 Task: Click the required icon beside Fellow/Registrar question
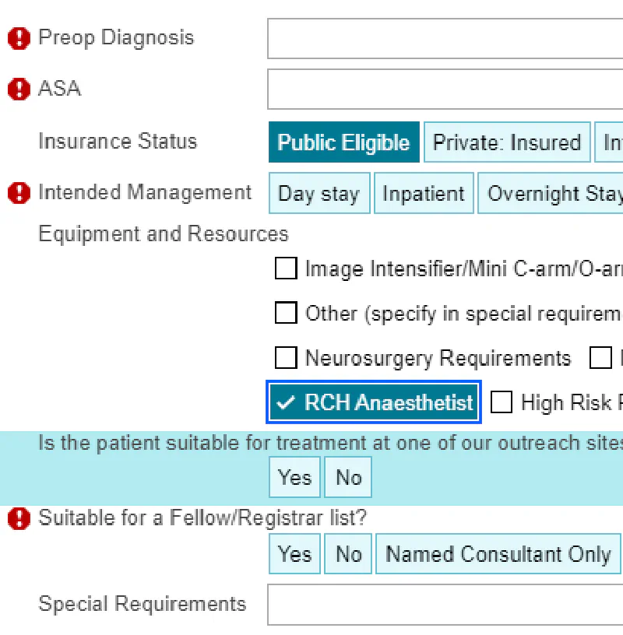coord(18,518)
